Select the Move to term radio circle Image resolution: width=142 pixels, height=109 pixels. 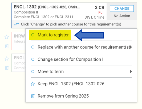pyautogui.click(x=33, y=72)
